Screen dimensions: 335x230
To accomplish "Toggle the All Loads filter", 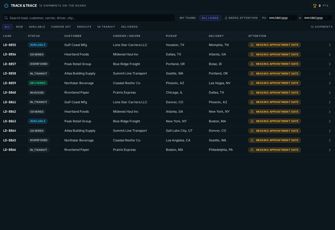I will click(x=210, y=18).
